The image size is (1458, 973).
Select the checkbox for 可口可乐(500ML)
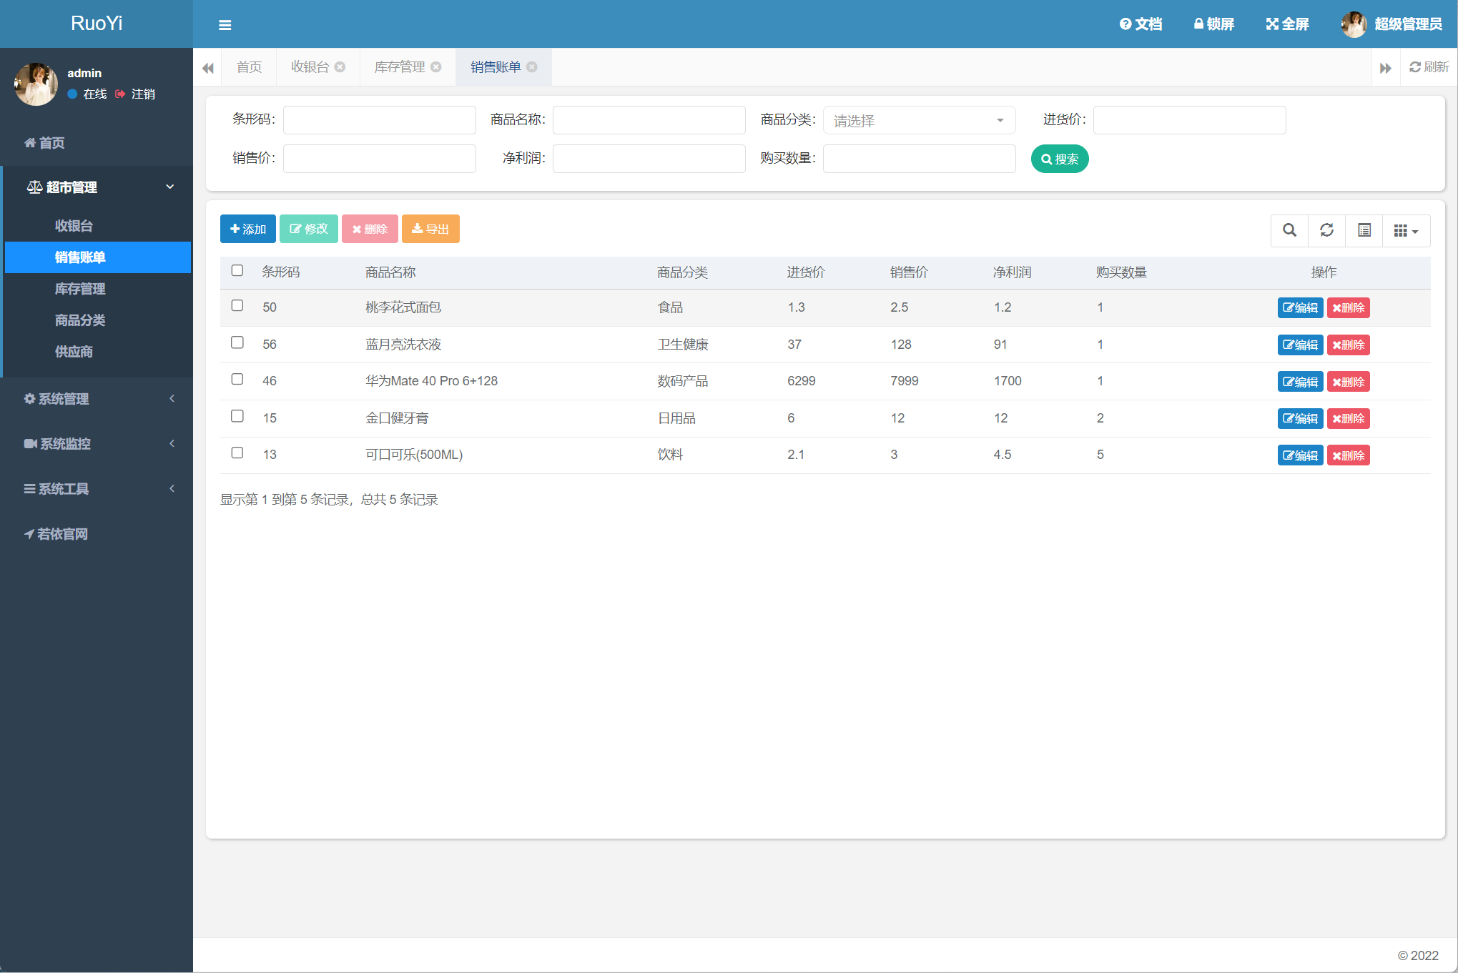237,453
